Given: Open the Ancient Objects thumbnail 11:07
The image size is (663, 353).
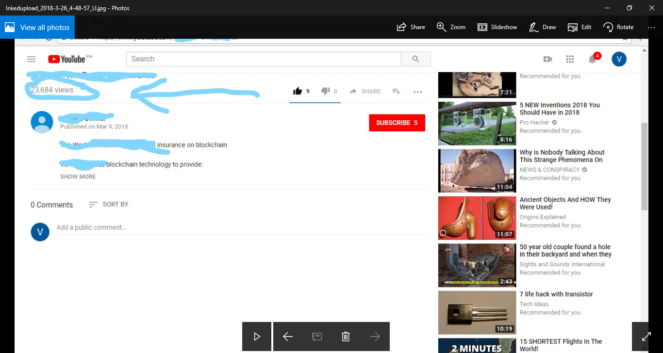Looking at the screenshot, I should pos(477,218).
